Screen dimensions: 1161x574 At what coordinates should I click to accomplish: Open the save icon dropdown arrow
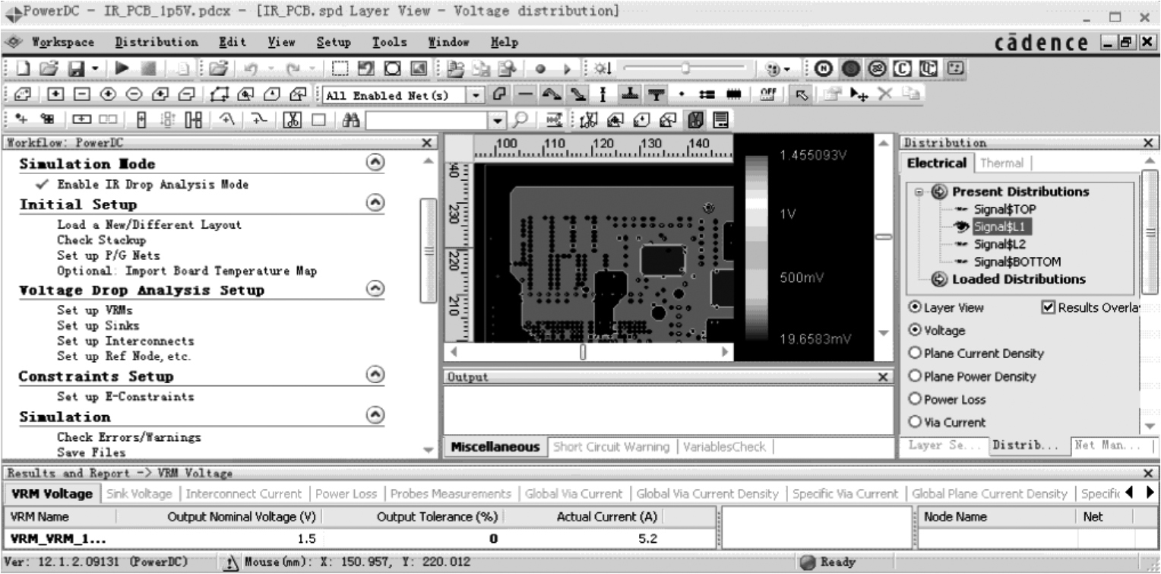[x=94, y=70]
